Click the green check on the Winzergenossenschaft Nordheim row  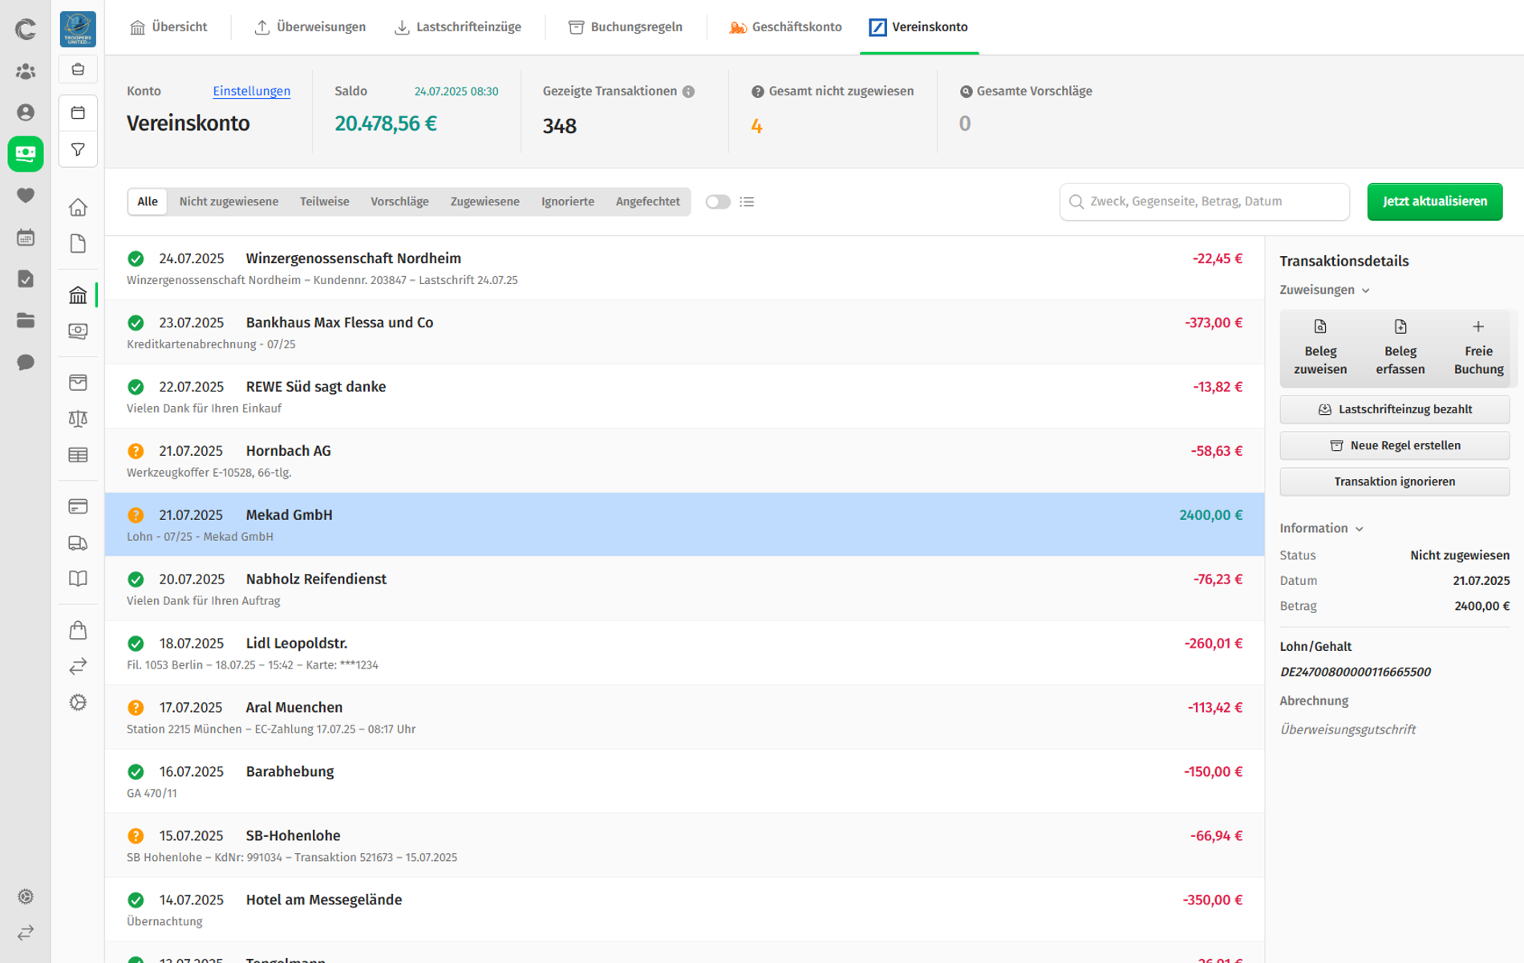(x=136, y=258)
